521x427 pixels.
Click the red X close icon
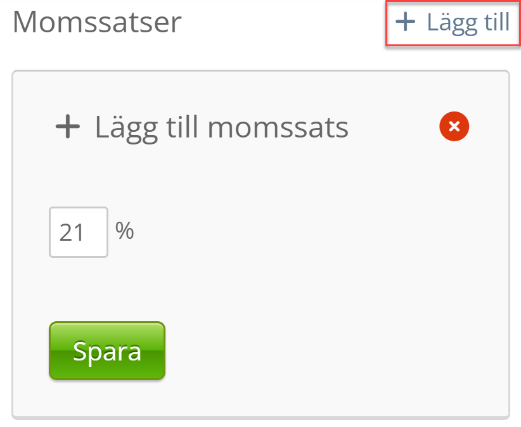[454, 127]
